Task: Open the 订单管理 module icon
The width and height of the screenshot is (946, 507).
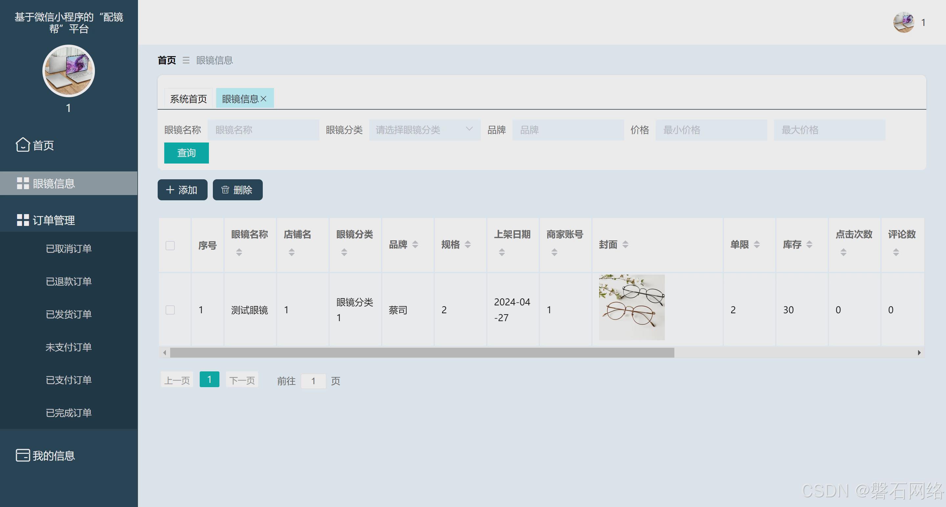Action: pyautogui.click(x=23, y=220)
